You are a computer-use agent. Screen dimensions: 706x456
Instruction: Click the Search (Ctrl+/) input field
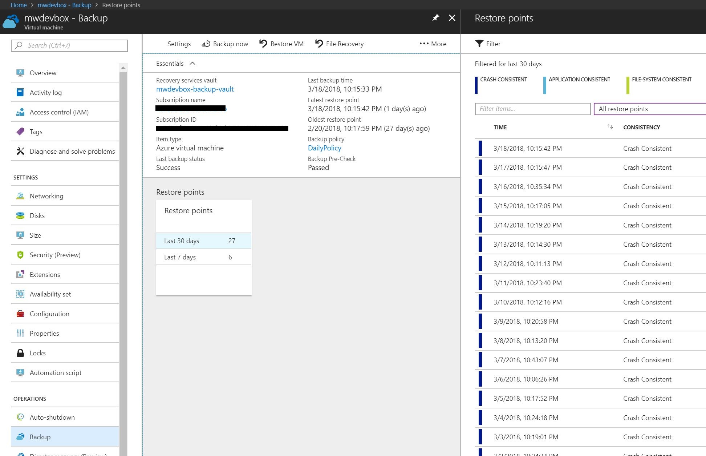[69, 45]
